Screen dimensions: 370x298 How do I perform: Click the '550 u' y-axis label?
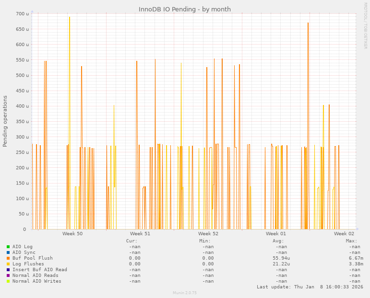[23, 60]
